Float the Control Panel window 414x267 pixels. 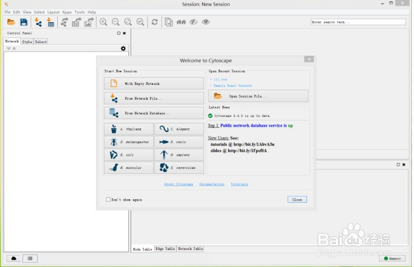[x=119, y=33]
